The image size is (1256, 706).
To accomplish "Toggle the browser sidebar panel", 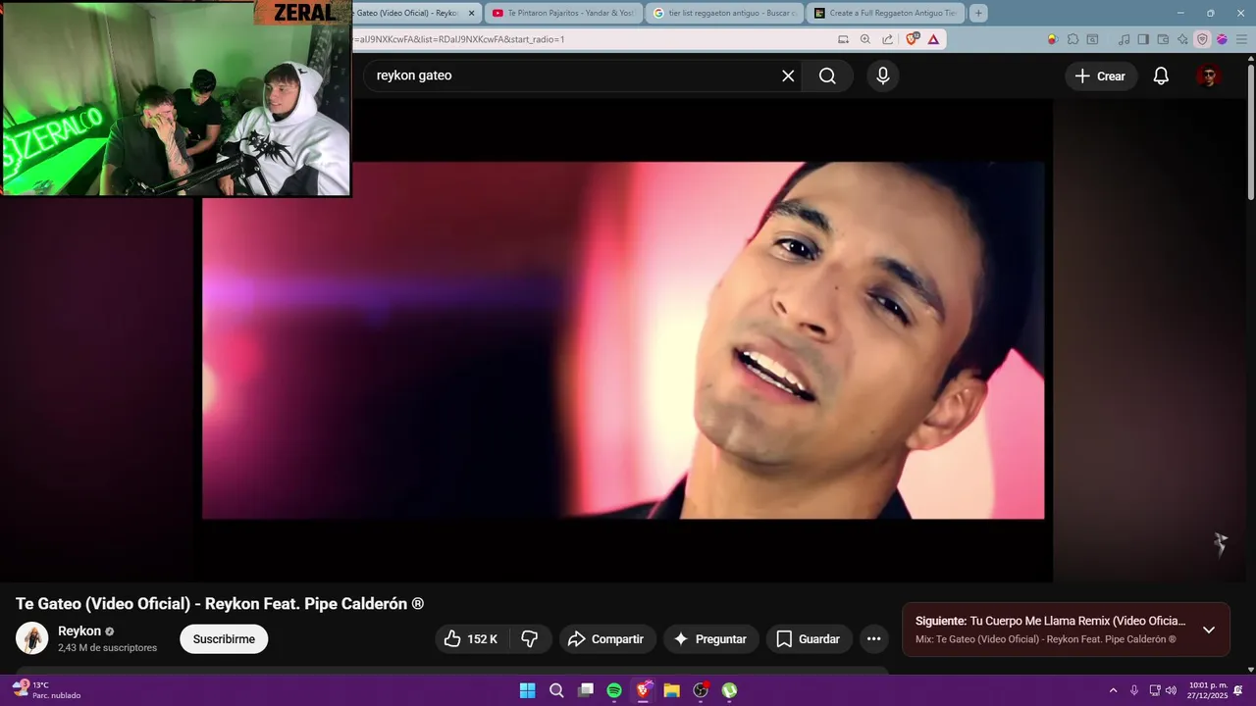I will click(x=1143, y=39).
